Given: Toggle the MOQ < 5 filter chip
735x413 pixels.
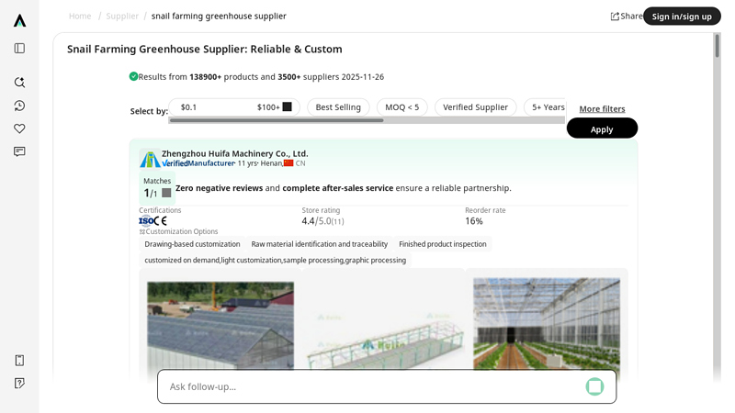Looking at the screenshot, I should click(402, 107).
